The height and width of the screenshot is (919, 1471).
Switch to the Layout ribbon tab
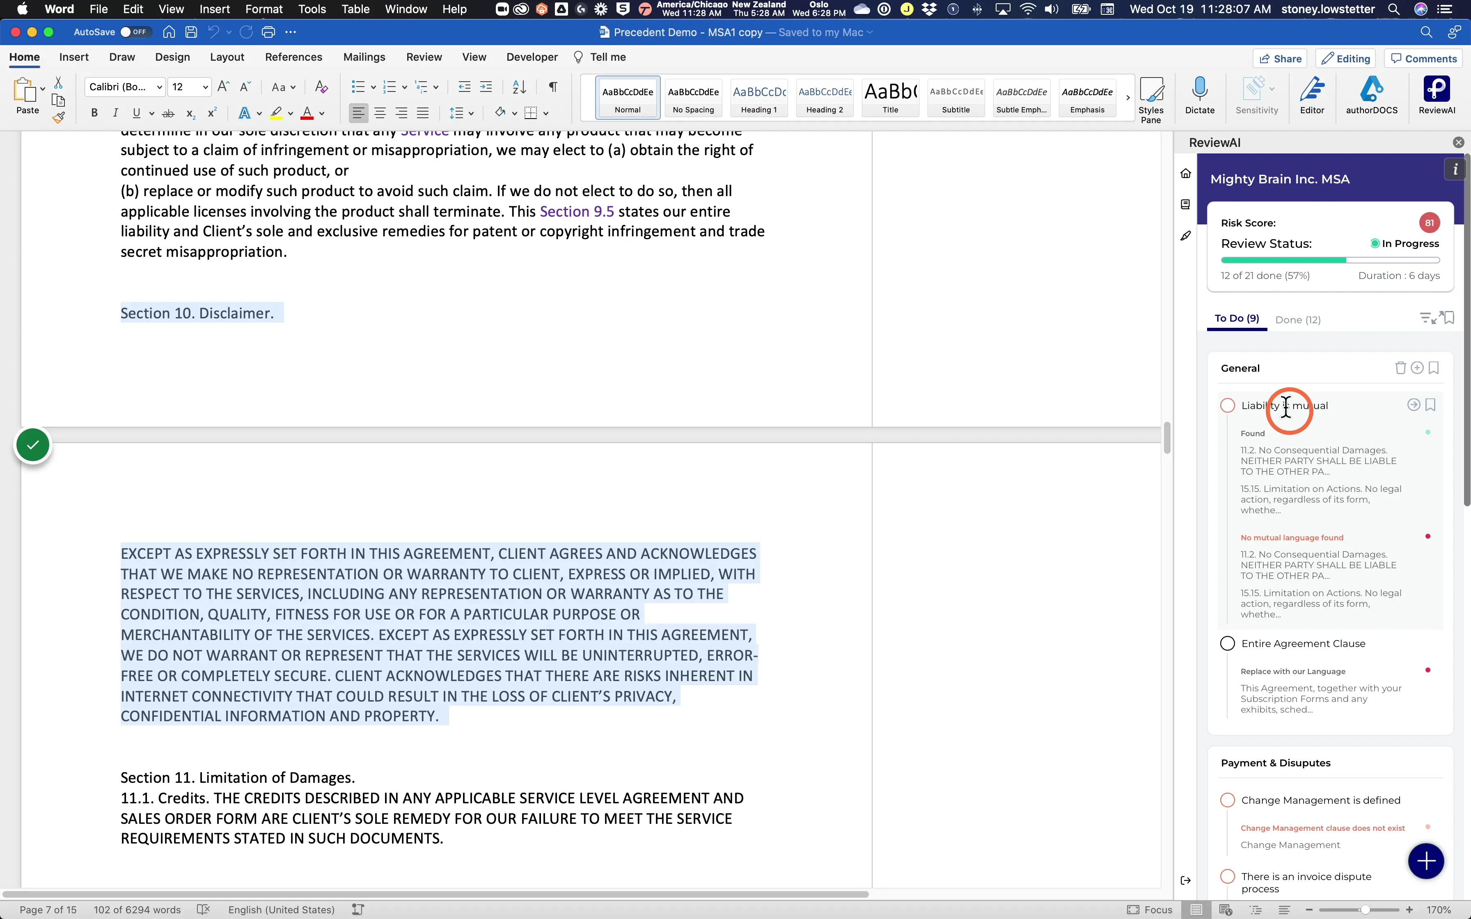(227, 57)
